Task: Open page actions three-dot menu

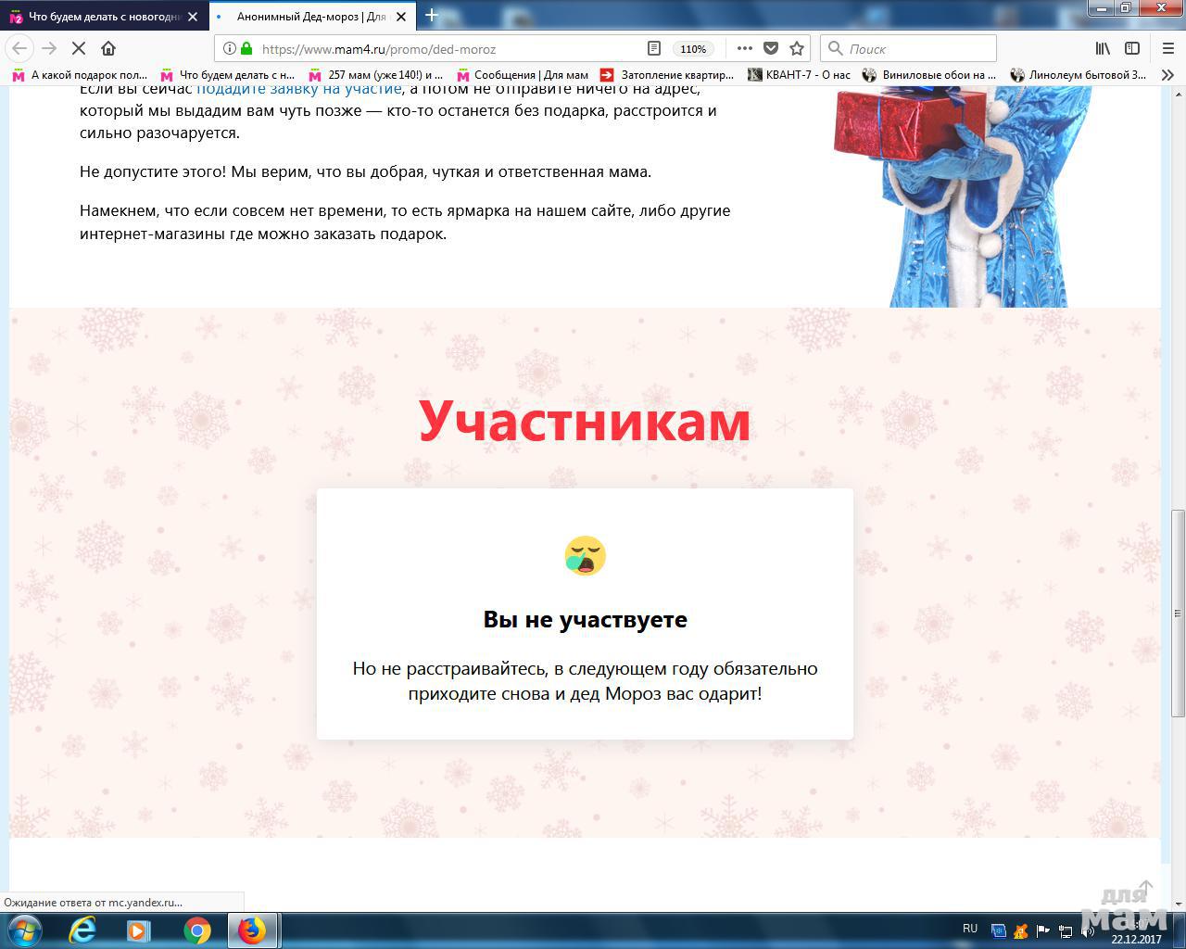Action: click(x=745, y=48)
